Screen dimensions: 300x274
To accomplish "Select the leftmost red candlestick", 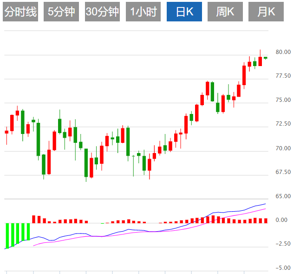I will tap(7, 132).
